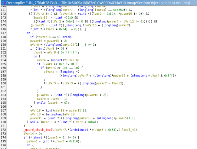Screen dimensions: 197x149
Task: Select _guard_check_icall function call
Action: coord(39,130)
